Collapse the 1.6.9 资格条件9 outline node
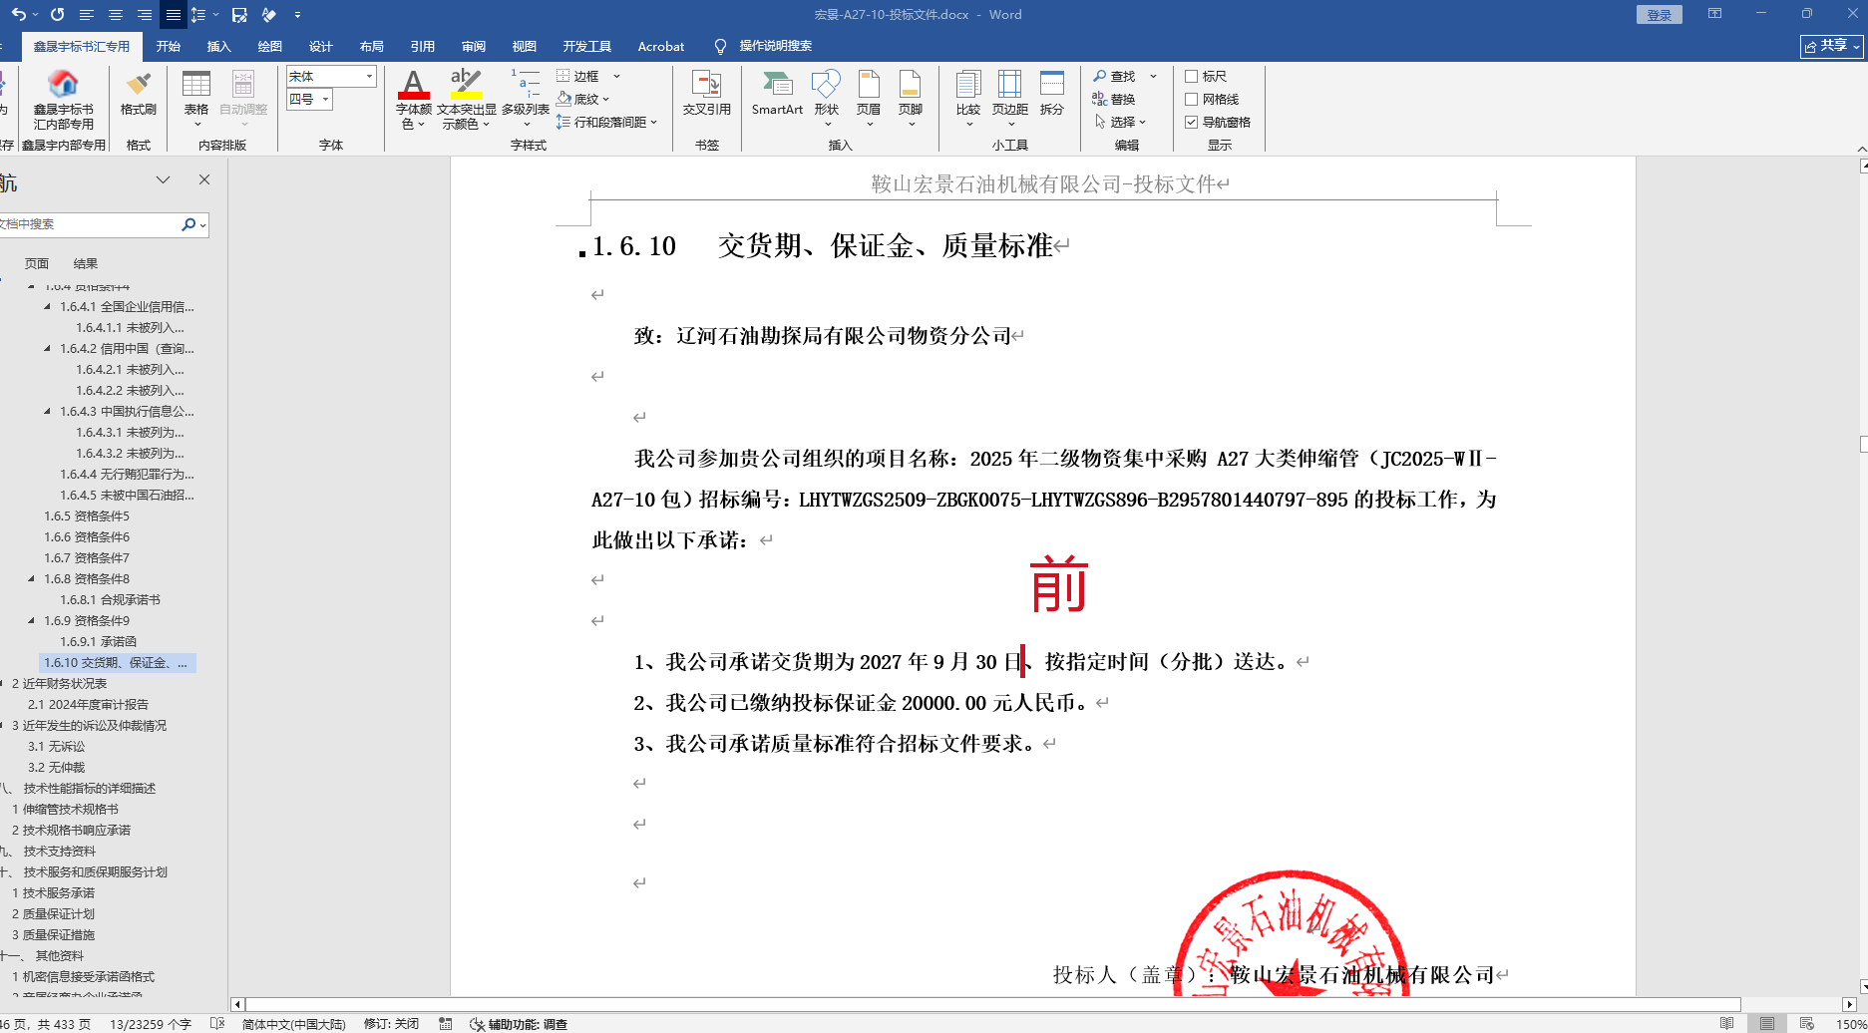Image resolution: width=1868 pixels, height=1033 pixels. (31, 620)
